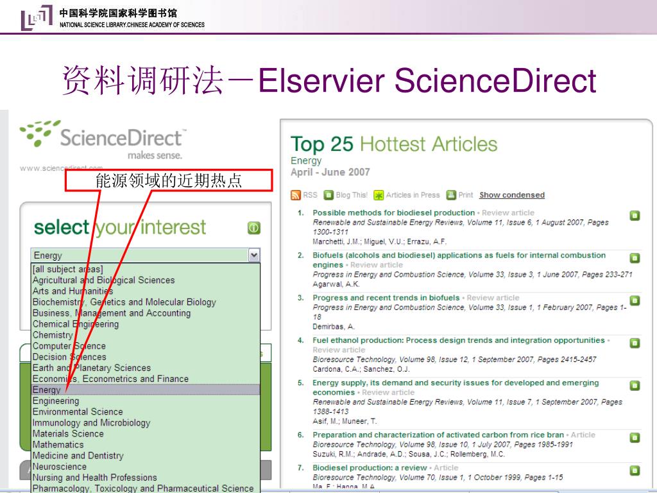
Task: Open the Energy subject dropdown arrow
Action: point(254,255)
